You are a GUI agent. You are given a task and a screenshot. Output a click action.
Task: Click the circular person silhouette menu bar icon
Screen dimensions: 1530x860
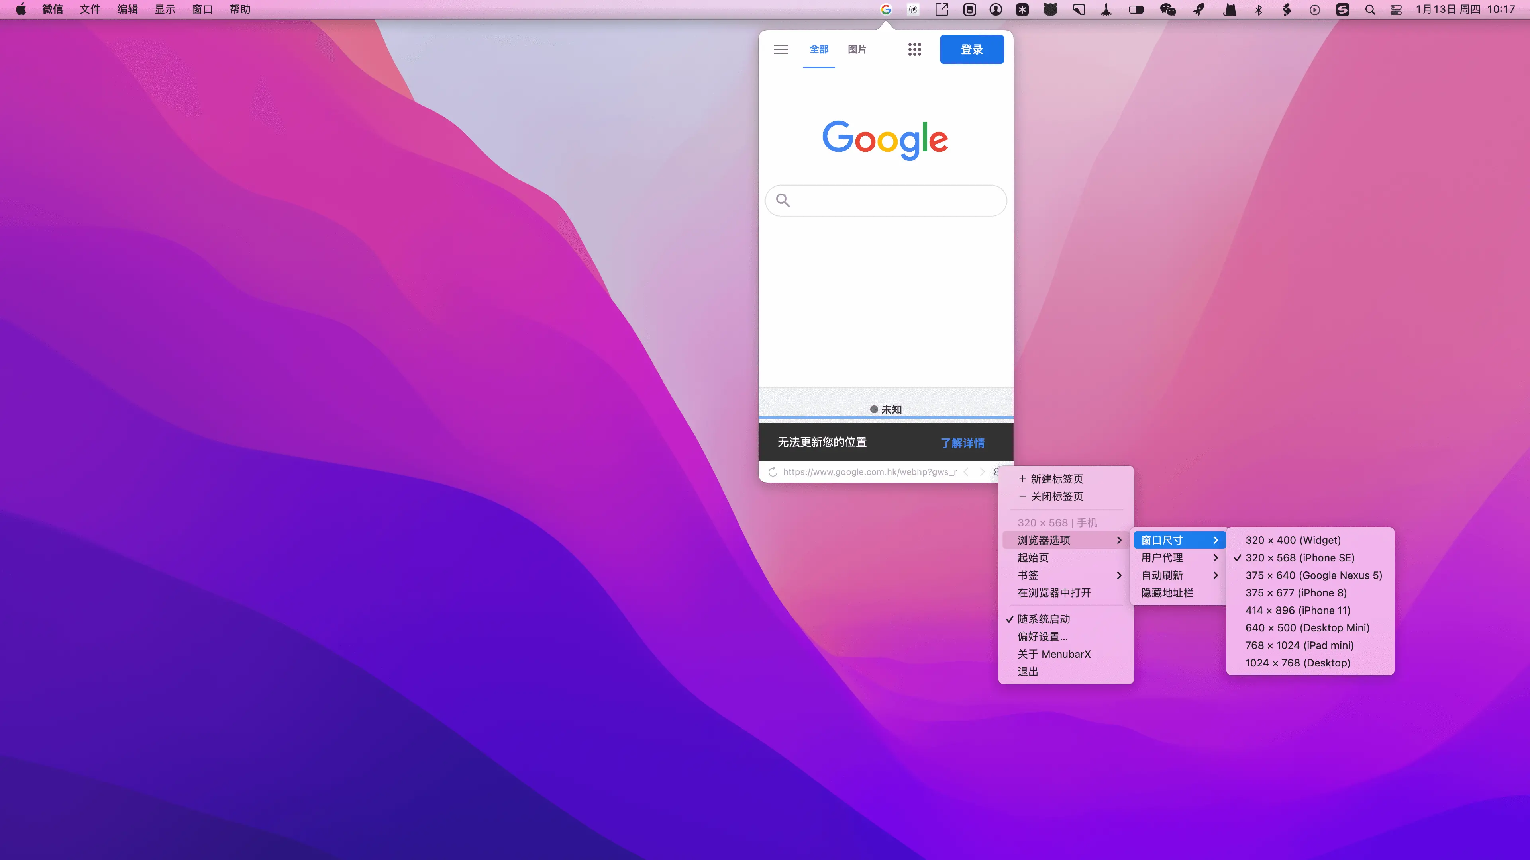pos(996,10)
